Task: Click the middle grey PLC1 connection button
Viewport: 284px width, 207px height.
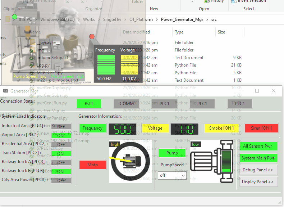Action: click(x=202, y=104)
